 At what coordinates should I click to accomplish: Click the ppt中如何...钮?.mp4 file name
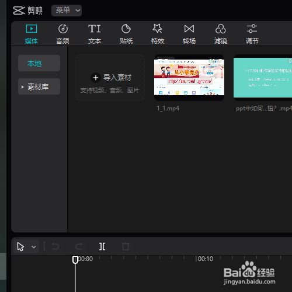(264, 108)
